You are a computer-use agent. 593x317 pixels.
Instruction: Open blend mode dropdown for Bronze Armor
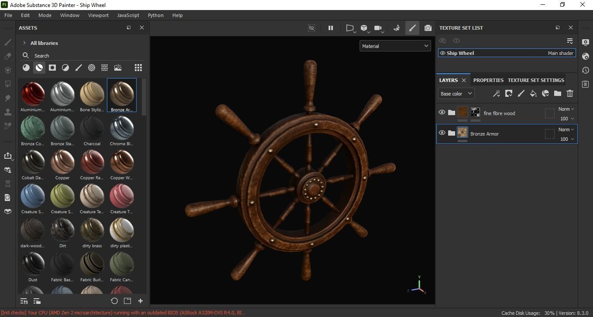[x=566, y=130]
